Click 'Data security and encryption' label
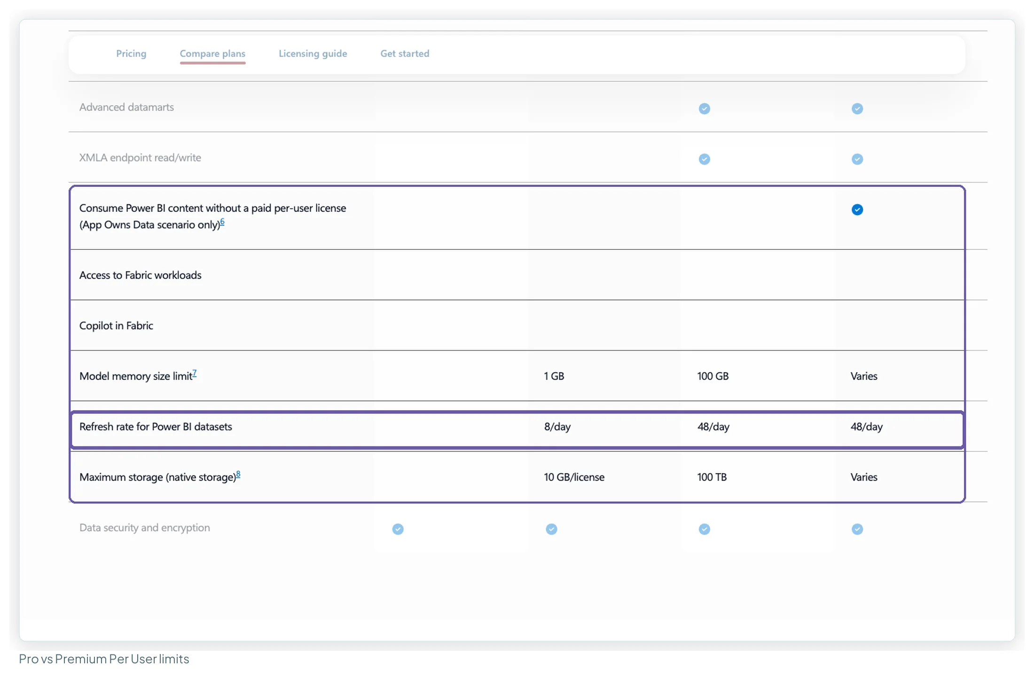 (x=144, y=528)
